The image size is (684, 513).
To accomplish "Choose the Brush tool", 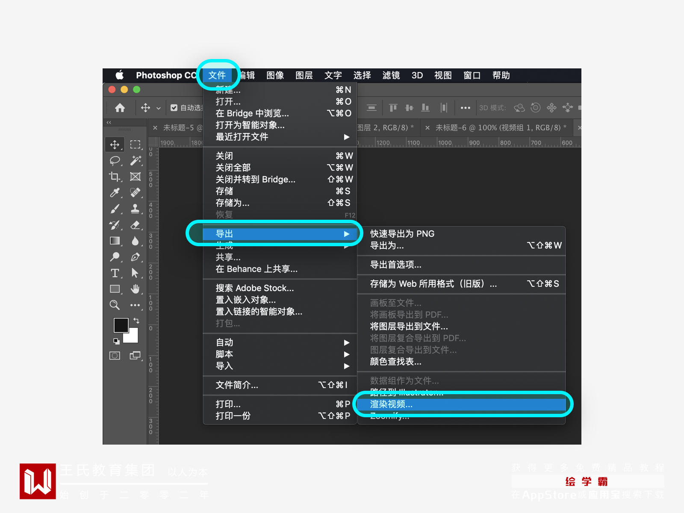I will pos(115,209).
